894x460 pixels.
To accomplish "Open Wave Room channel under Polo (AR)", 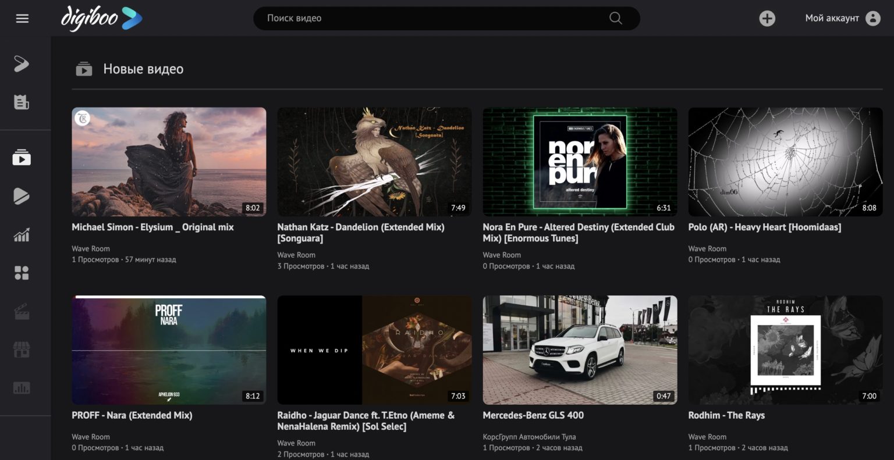I will [707, 248].
